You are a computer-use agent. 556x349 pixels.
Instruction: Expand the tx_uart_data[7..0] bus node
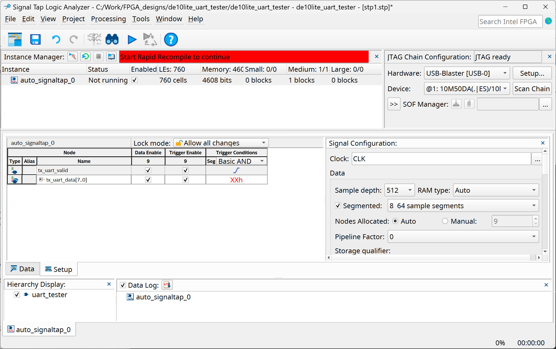(x=41, y=180)
